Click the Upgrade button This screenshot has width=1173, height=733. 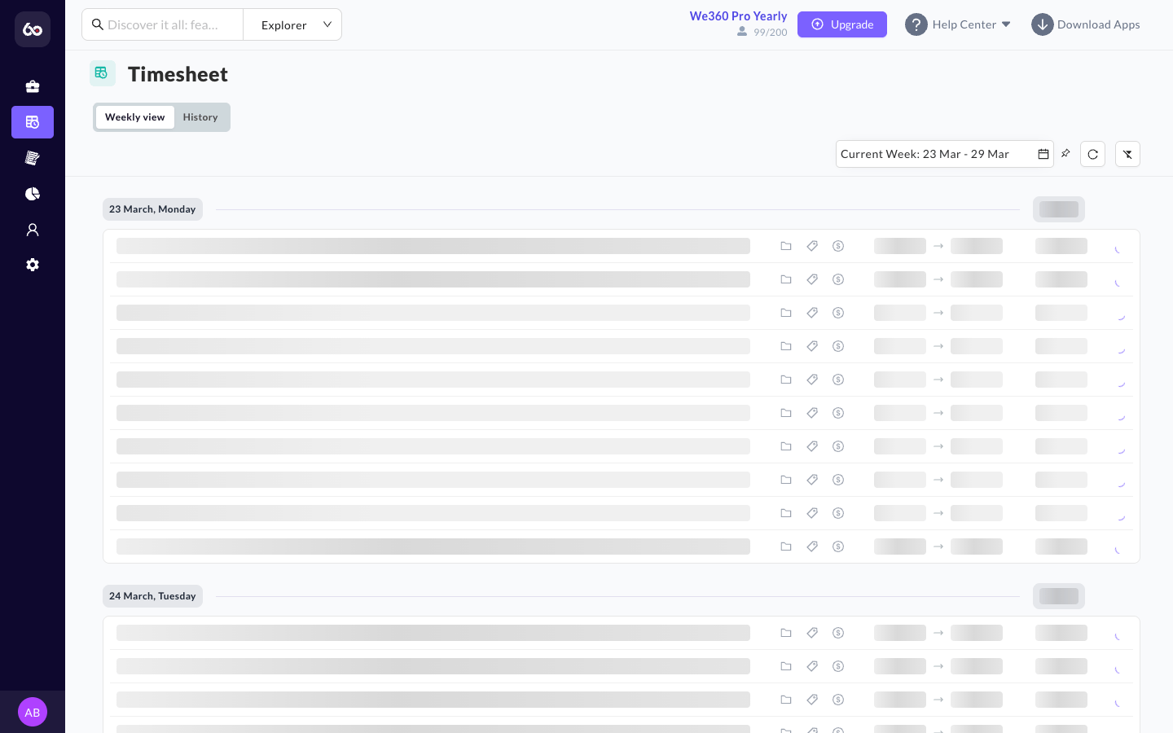[842, 24]
